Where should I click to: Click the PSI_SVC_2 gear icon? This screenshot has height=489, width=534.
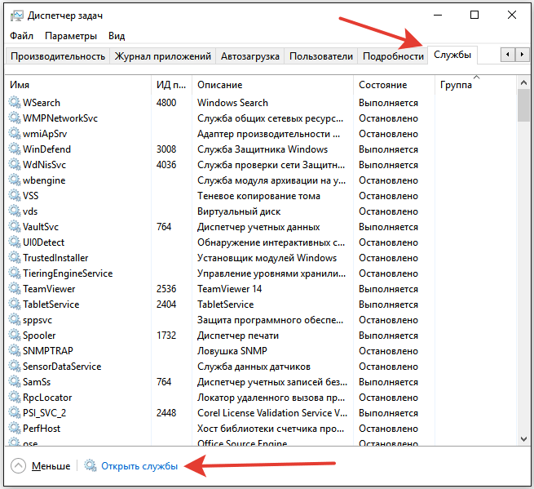pyautogui.click(x=15, y=412)
